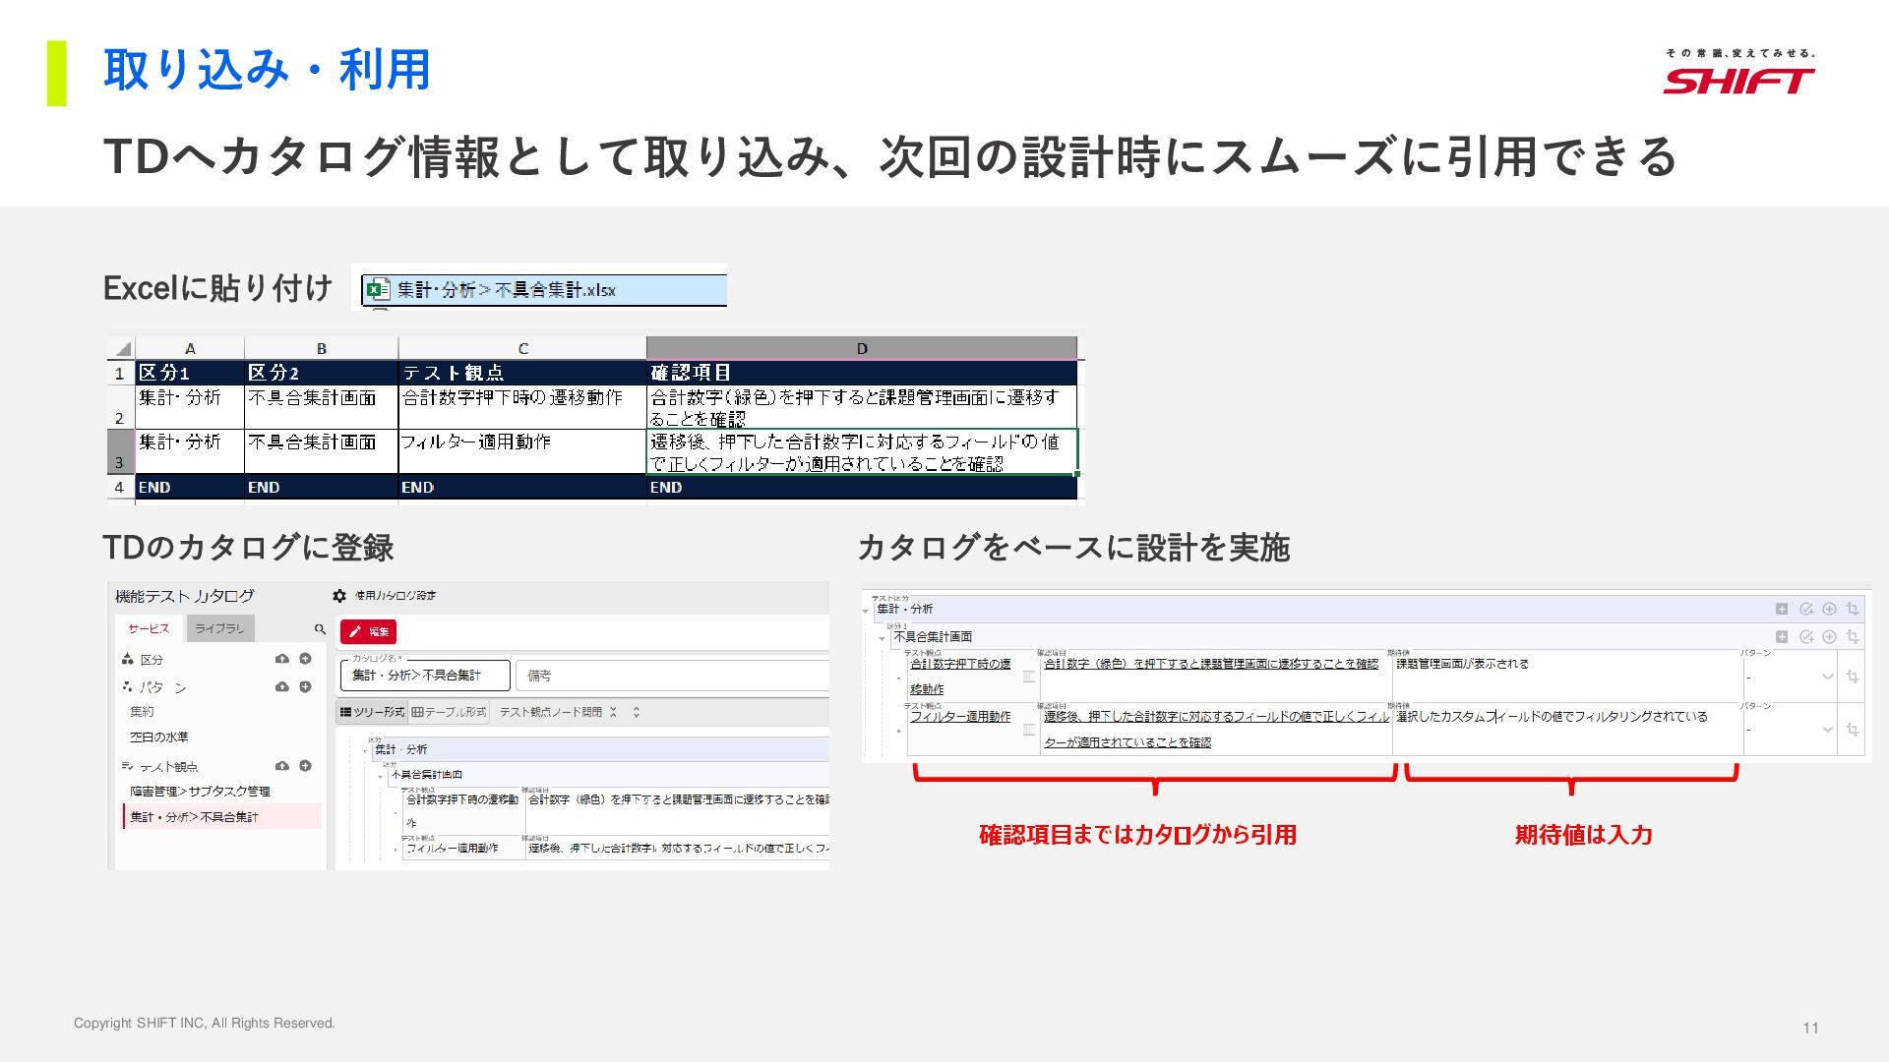The width and height of the screenshot is (1889, 1062).
Task: Toggle テーブル形式 view mode
Action: click(x=449, y=712)
